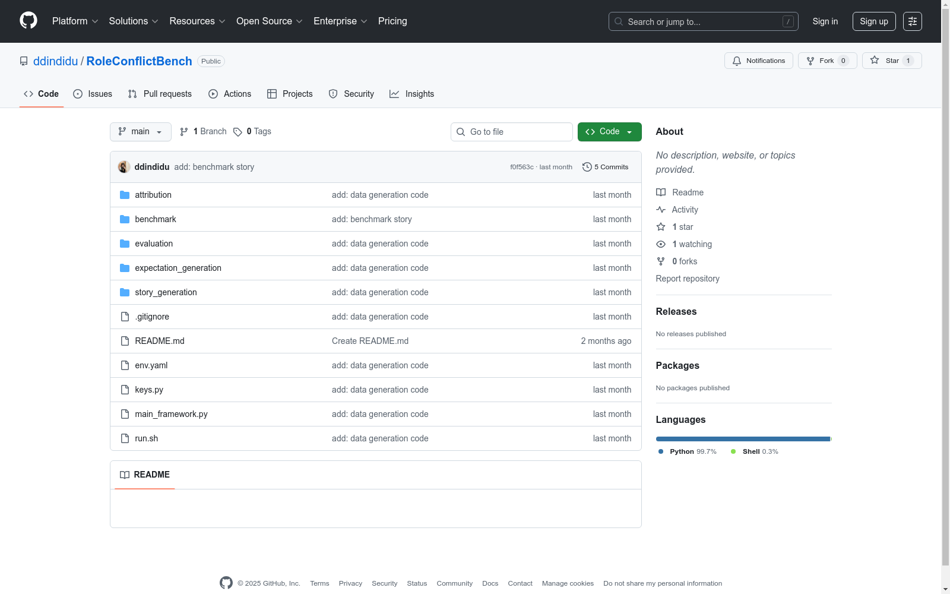Switch to the Pull requests tab

click(x=160, y=94)
